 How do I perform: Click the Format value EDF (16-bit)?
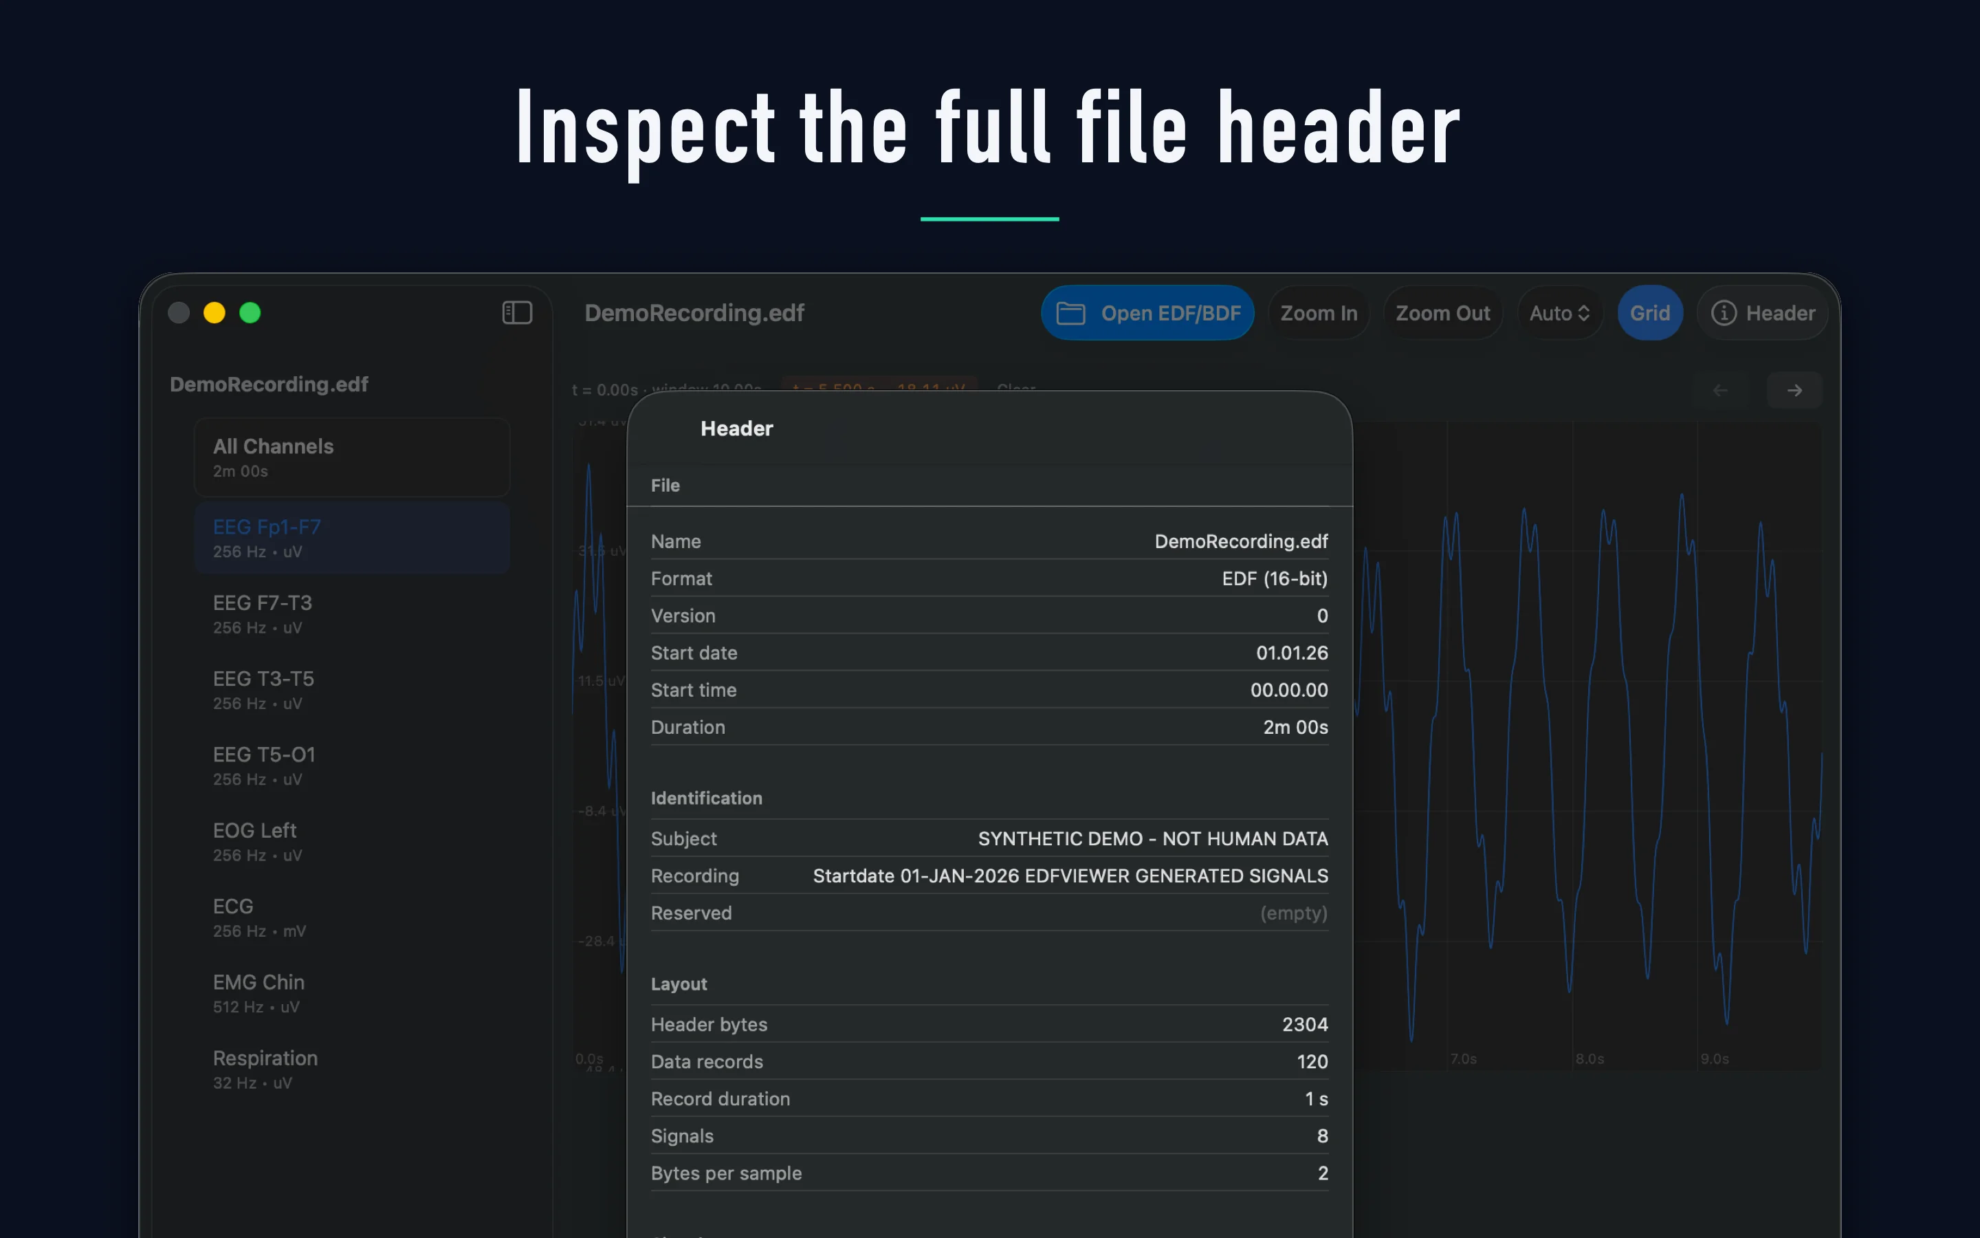point(1275,579)
